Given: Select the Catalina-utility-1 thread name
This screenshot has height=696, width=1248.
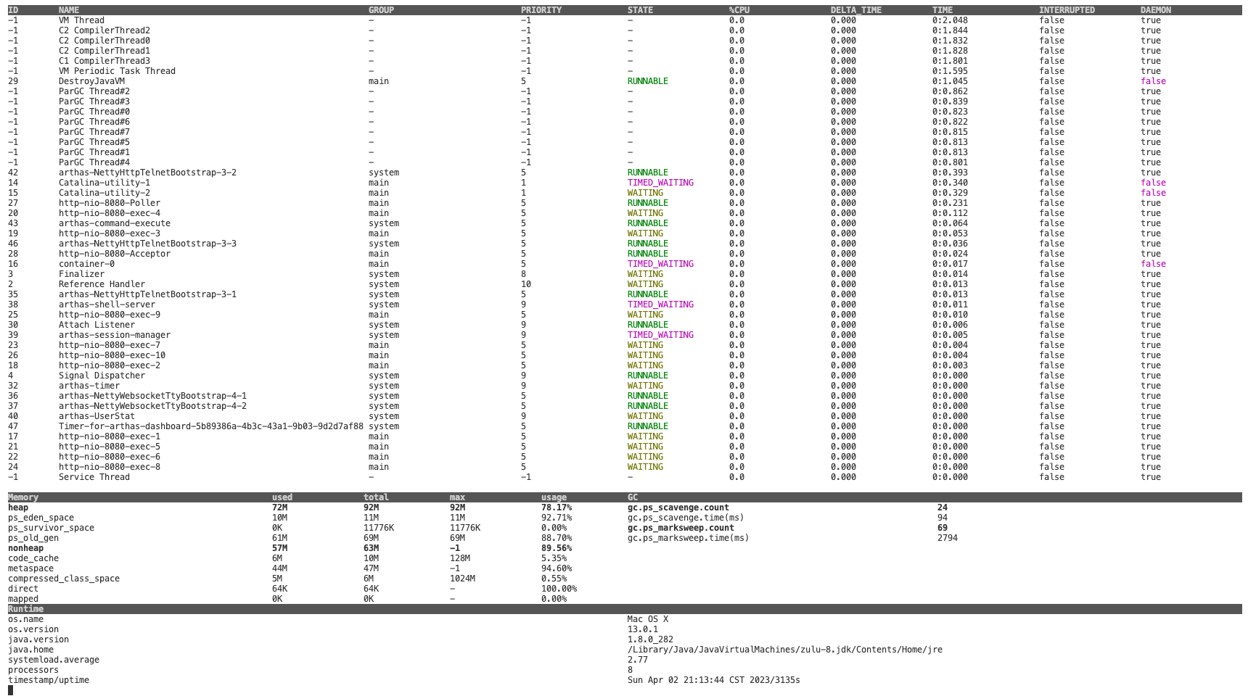Looking at the screenshot, I should 104,183.
